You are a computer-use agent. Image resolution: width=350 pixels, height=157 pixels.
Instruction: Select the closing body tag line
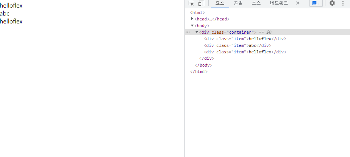click(203, 65)
